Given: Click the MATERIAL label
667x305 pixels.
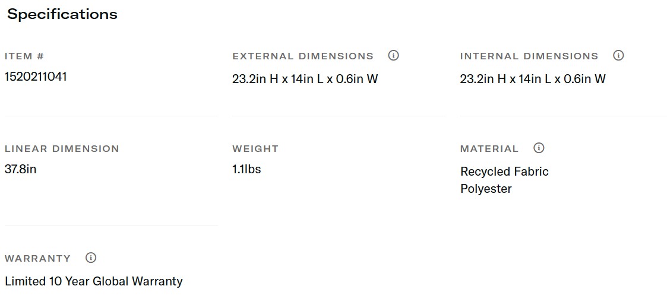Looking at the screenshot, I should click(489, 149).
